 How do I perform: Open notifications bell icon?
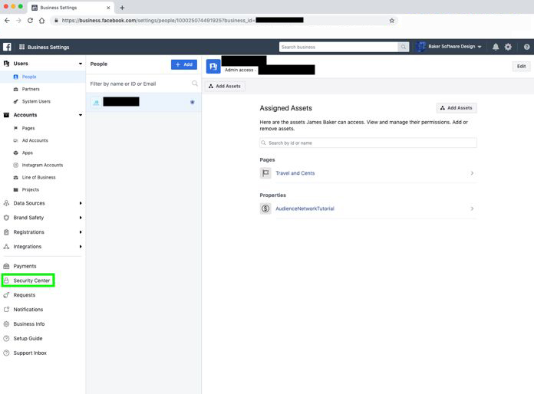(x=496, y=47)
